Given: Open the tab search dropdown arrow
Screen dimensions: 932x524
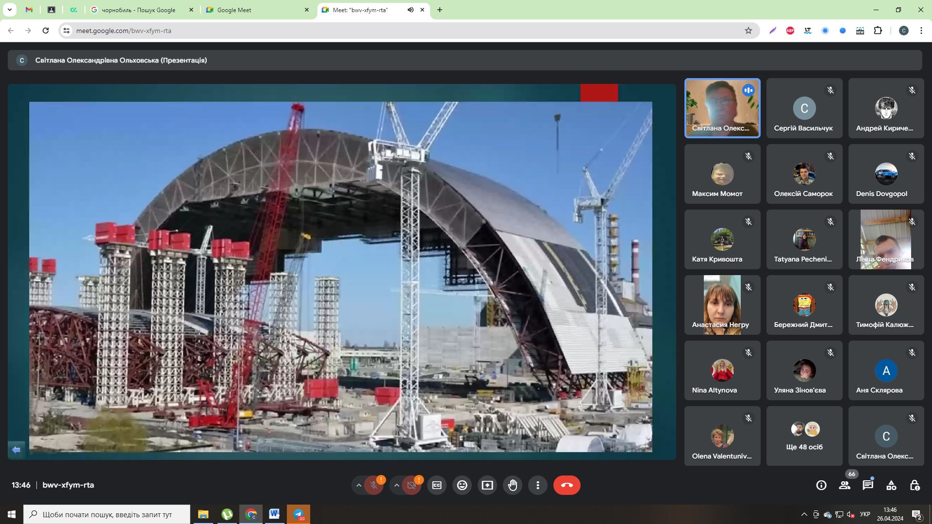Looking at the screenshot, I should pos(9,10).
